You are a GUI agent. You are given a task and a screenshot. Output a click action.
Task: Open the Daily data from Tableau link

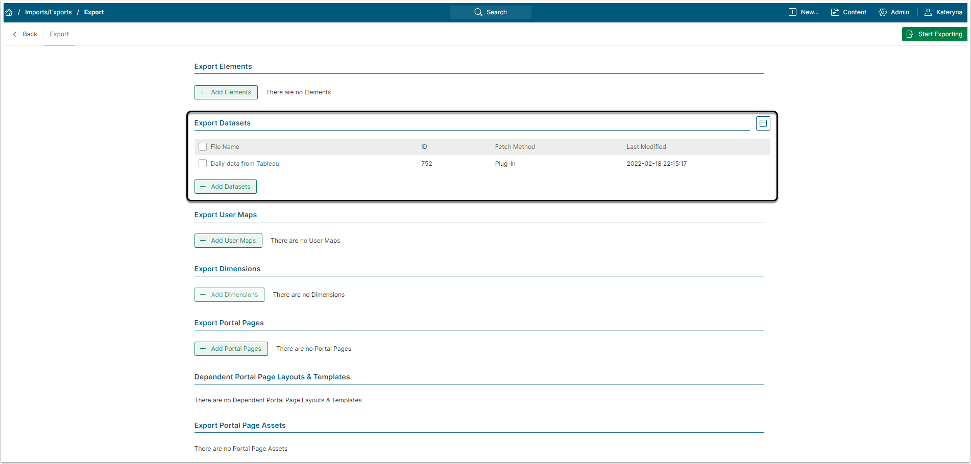click(x=245, y=164)
